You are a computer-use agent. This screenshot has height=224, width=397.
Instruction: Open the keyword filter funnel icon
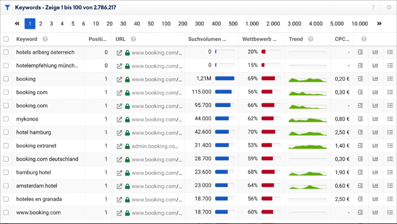(x=7, y=8)
